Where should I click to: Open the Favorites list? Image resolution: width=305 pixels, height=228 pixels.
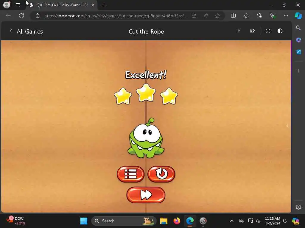point(247,16)
